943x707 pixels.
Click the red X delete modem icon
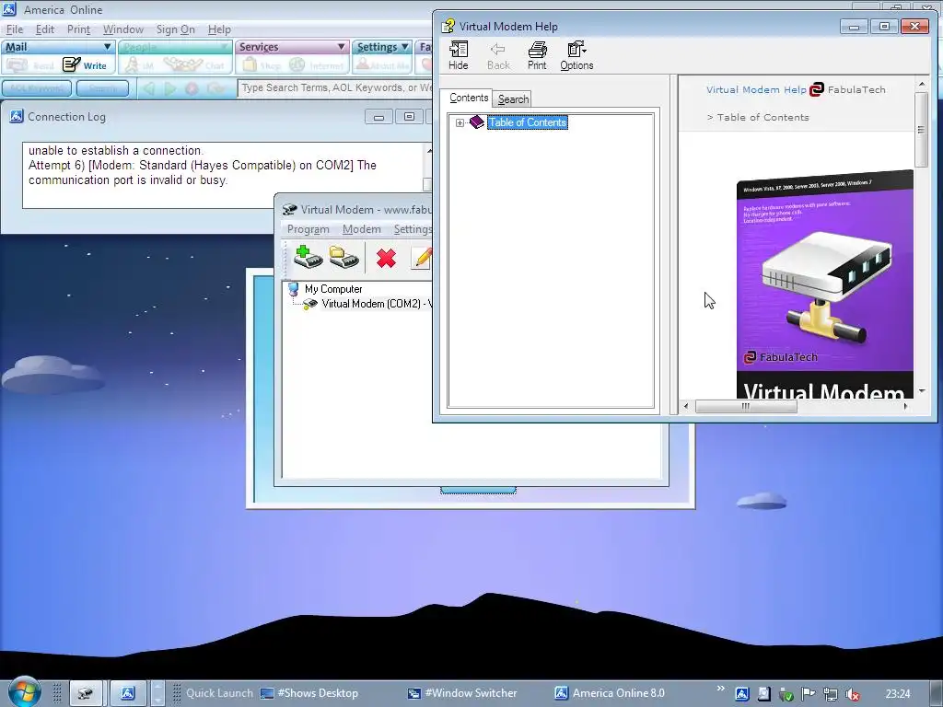pos(386,259)
